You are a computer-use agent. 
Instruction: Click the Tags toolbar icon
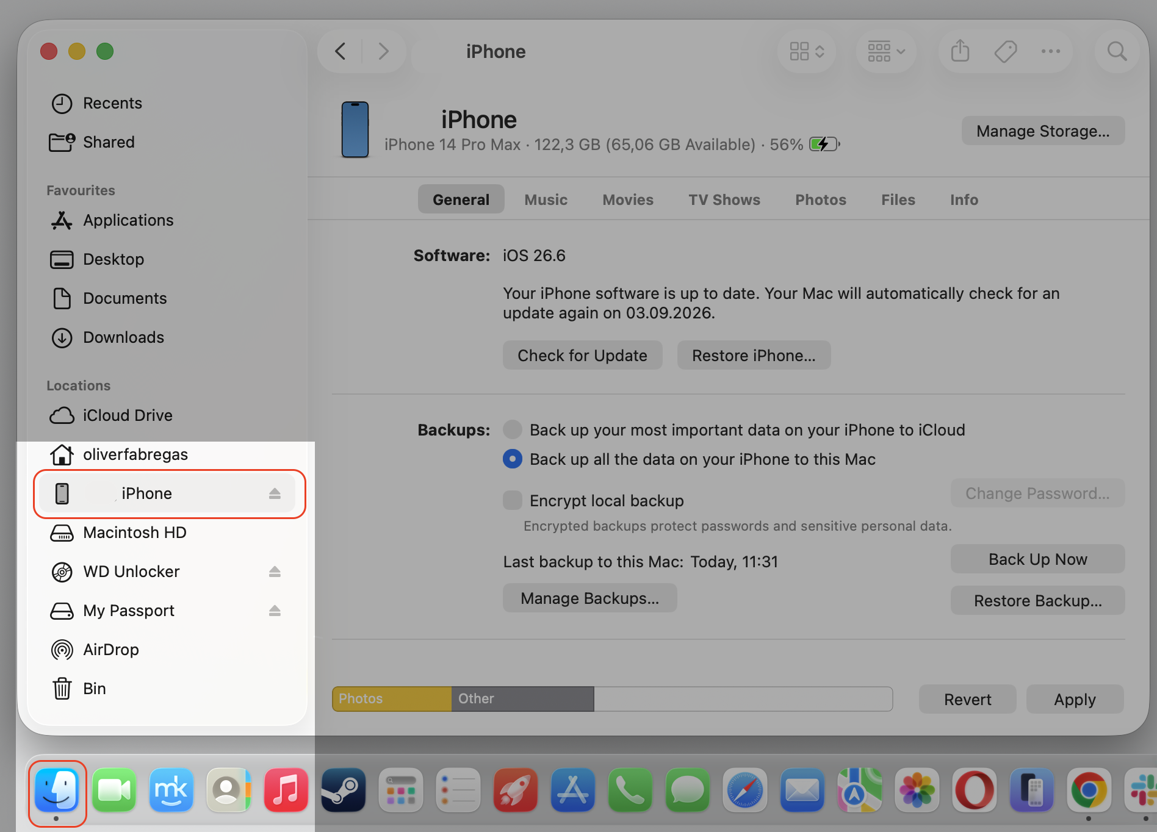1006,51
